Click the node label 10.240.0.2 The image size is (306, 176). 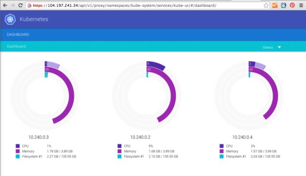140,137
